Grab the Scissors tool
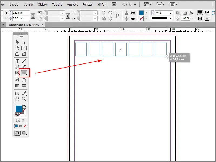This screenshot has height=162, width=216. (x=17, y=80)
